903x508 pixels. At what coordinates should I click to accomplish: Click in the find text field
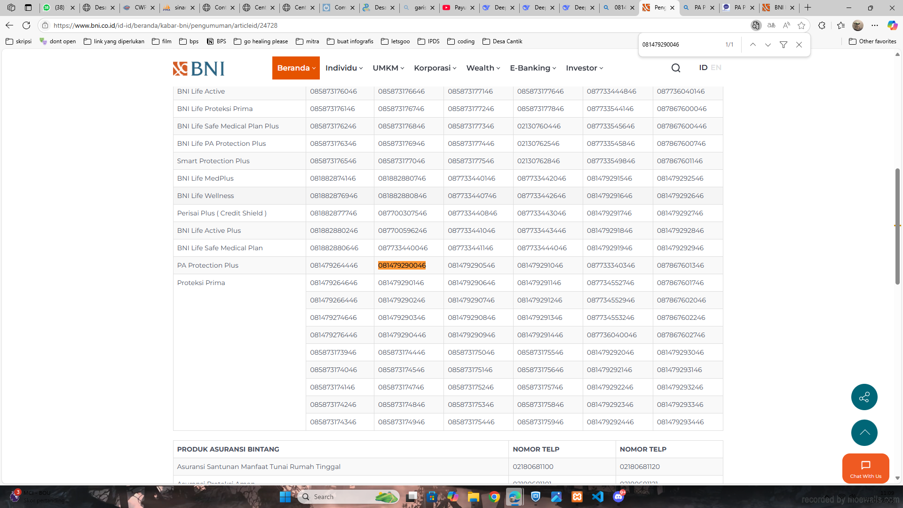coord(681,45)
